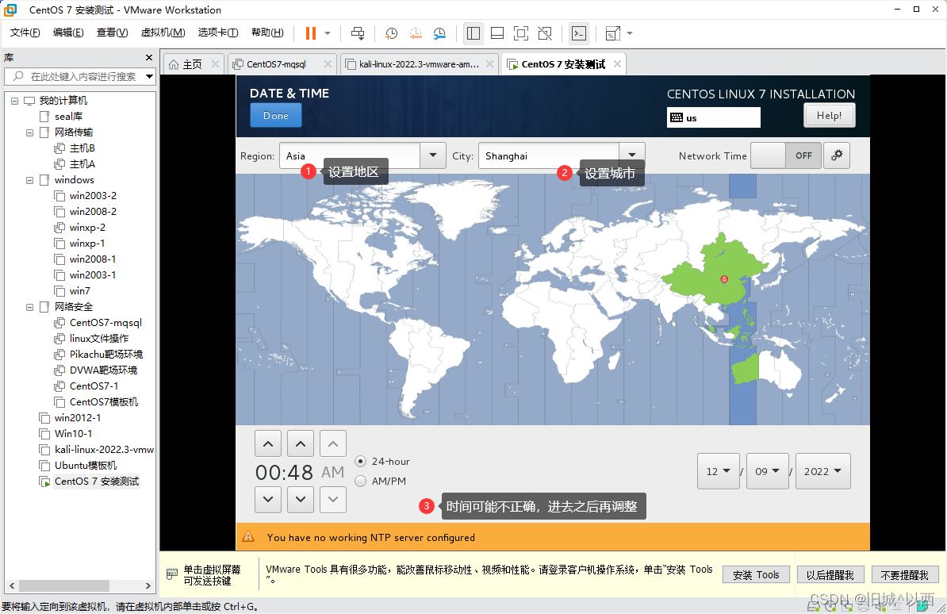Click 不要提醒我 button
The image size is (947, 614).
905,574
